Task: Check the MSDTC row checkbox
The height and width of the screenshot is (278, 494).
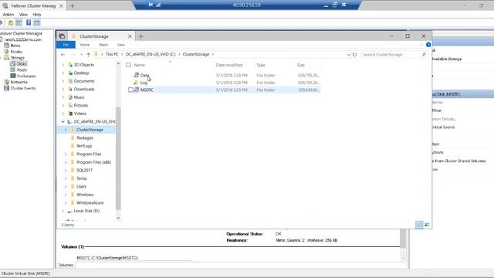Action: coord(130,90)
